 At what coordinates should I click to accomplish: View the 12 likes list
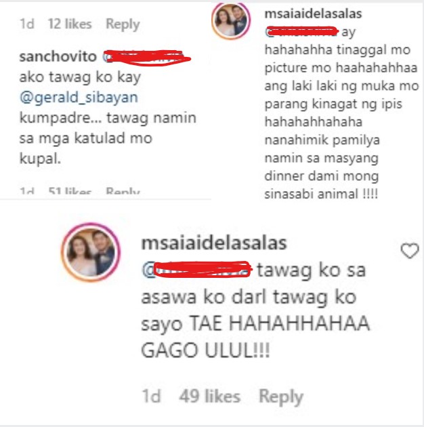pos(70,24)
